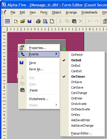The image size is (107, 139).
Task: Click the Open folder toolbar icon
Action: [x=23, y=21]
